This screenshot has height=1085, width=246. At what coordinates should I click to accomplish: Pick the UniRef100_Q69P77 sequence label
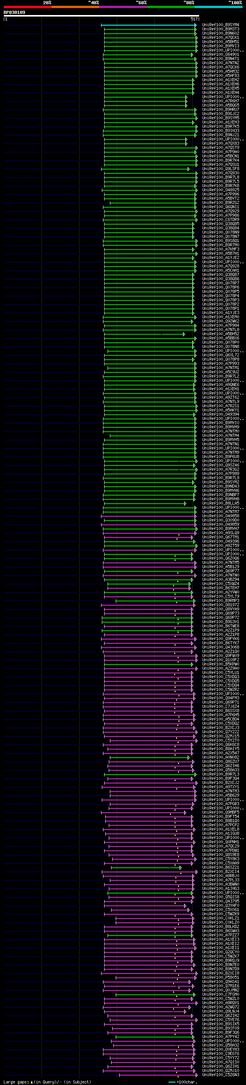point(221,571)
